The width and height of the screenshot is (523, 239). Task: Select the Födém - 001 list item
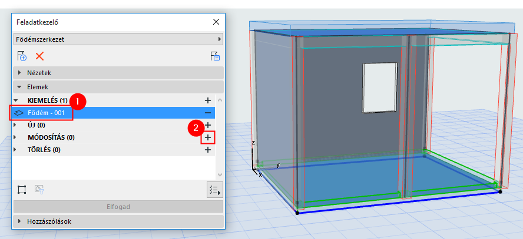click(112, 113)
